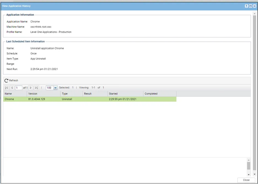Sort the grid by the Name column

point(15,94)
